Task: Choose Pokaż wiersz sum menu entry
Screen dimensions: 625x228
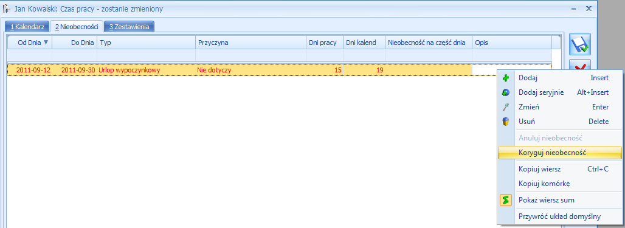Action: pos(559,200)
